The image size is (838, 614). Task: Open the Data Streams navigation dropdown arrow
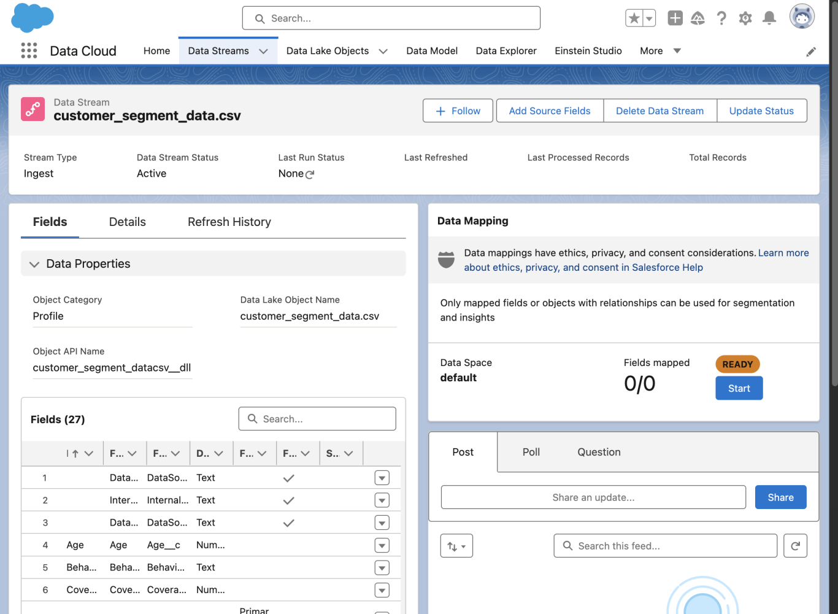point(263,50)
